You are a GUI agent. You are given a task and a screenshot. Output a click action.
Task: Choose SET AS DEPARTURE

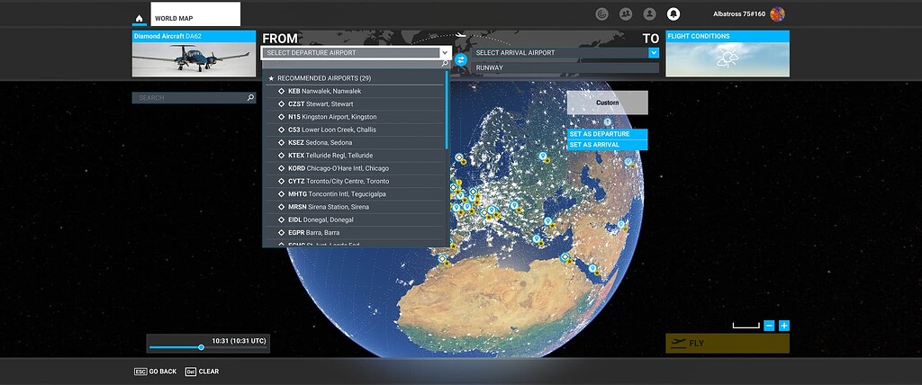(608, 134)
